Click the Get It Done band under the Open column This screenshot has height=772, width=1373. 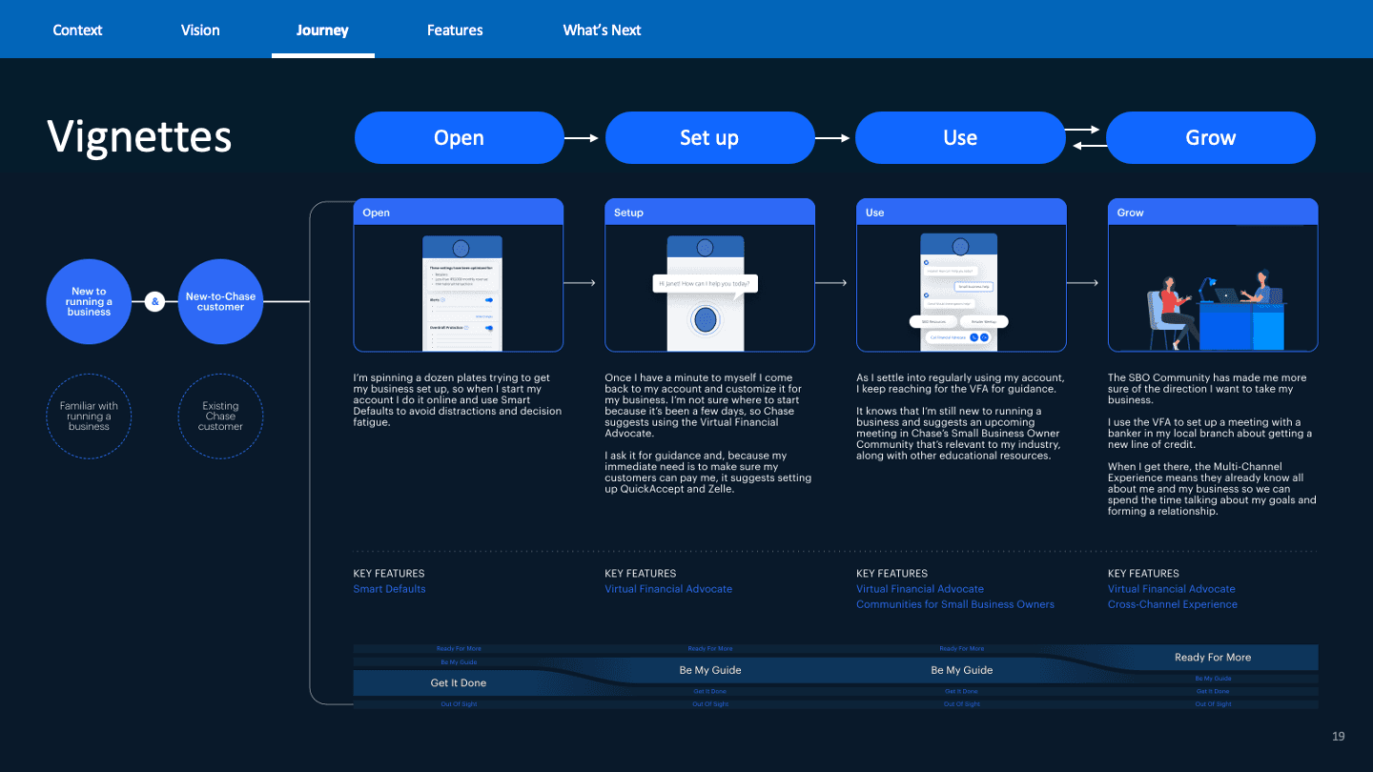tap(459, 682)
